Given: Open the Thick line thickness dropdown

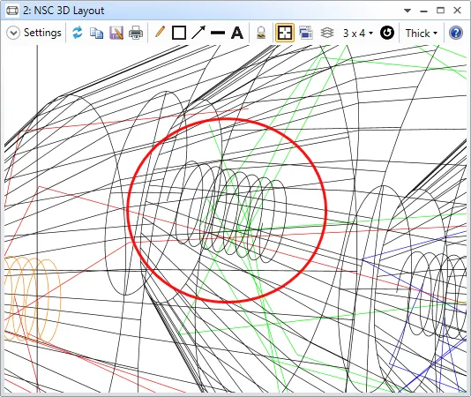Looking at the screenshot, I should (x=421, y=33).
